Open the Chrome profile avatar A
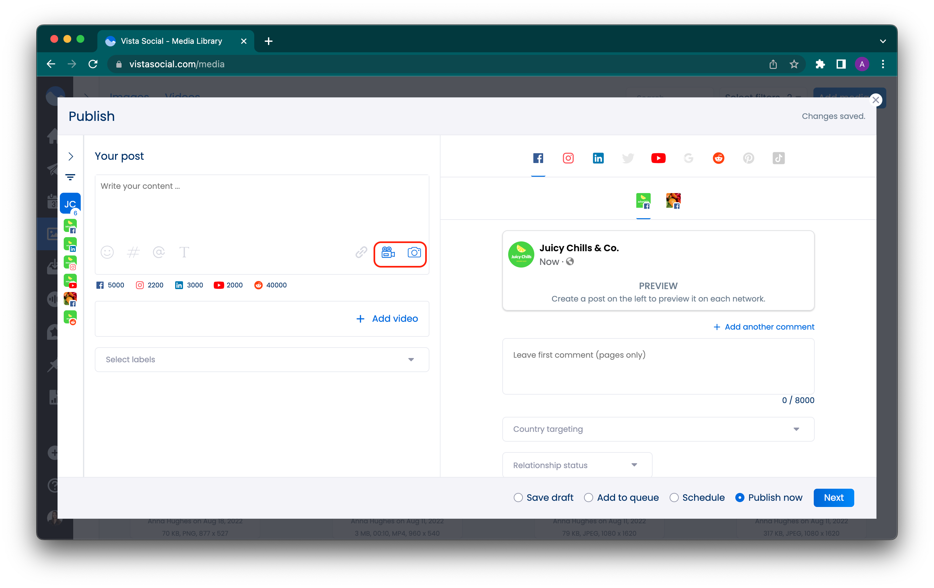The height and width of the screenshot is (588, 934). [x=861, y=64]
